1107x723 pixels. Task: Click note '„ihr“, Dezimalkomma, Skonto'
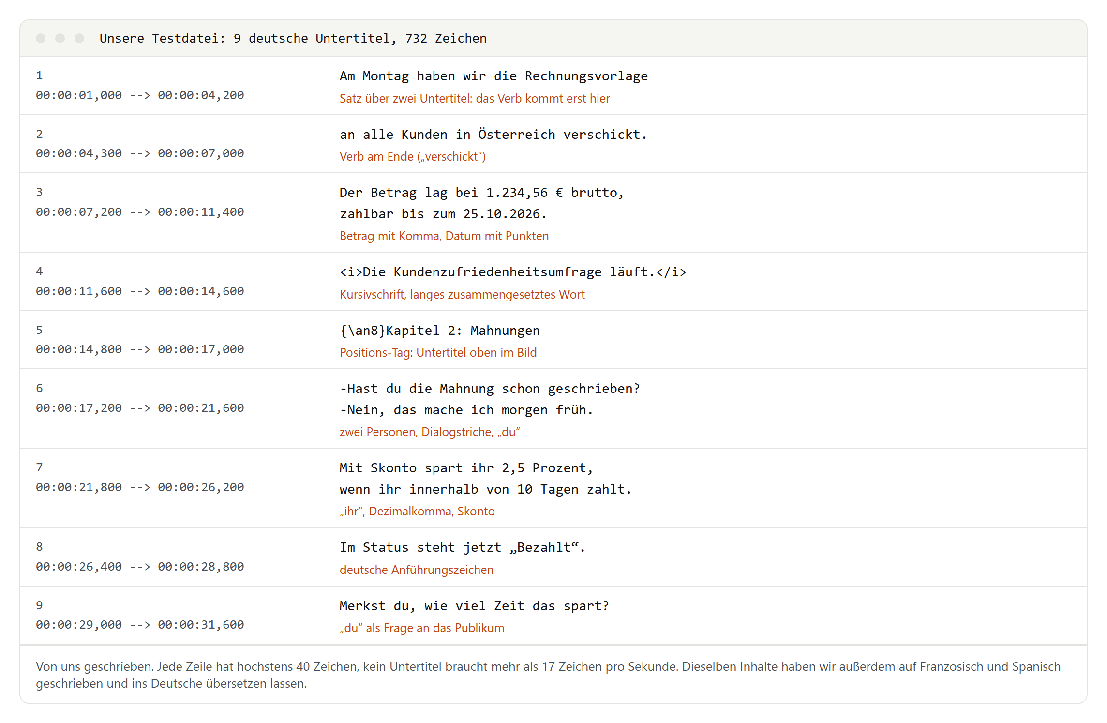tap(417, 511)
